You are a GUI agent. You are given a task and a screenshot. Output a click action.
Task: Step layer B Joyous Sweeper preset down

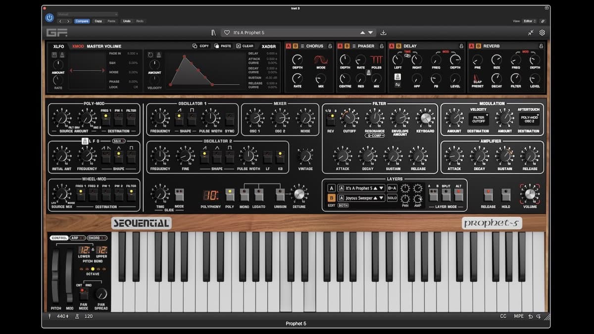tap(381, 198)
